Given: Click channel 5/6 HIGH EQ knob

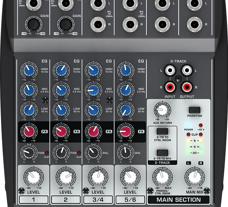Looking at the screenshot, I should click(x=126, y=70).
